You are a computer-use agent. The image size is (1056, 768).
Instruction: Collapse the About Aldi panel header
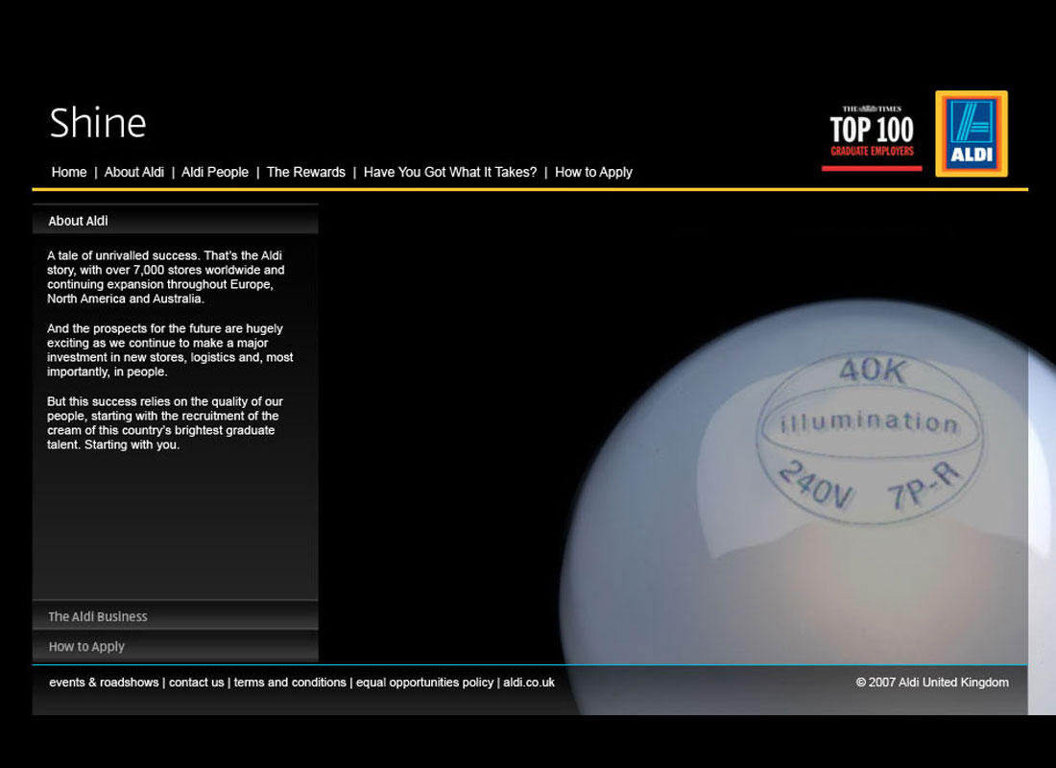(x=175, y=220)
